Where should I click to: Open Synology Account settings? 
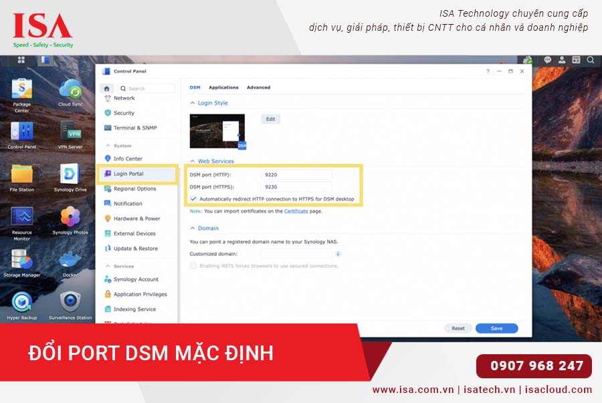coord(137,279)
